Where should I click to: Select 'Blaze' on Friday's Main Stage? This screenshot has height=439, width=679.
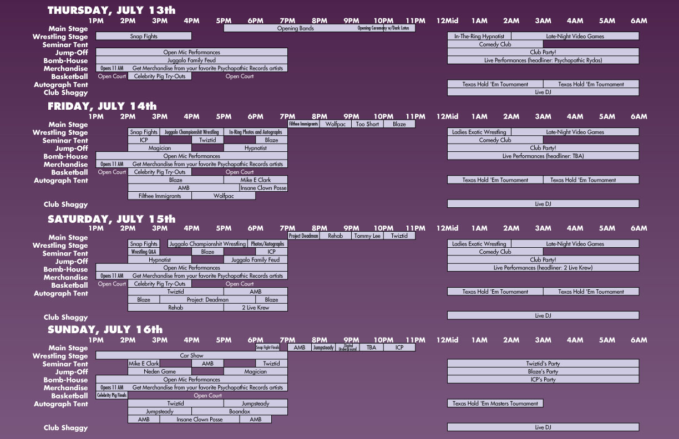click(x=399, y=124)
